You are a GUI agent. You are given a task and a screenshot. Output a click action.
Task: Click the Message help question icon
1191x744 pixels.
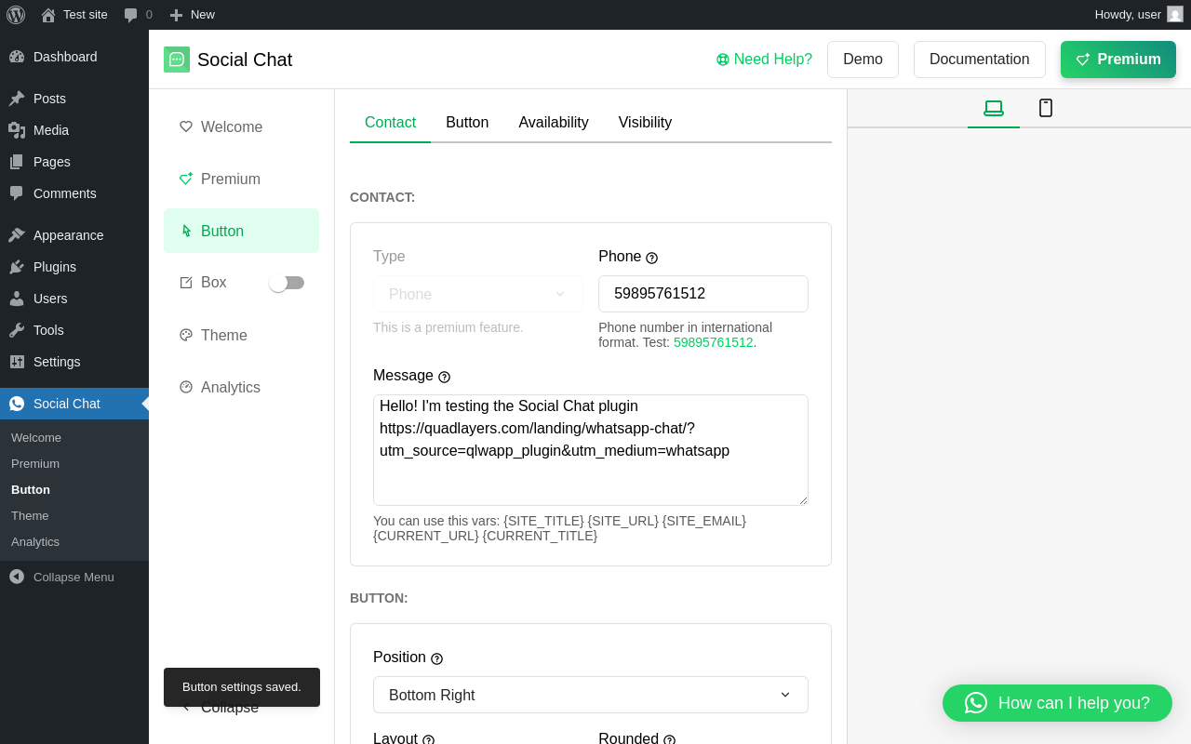click(x=444, y=377)
